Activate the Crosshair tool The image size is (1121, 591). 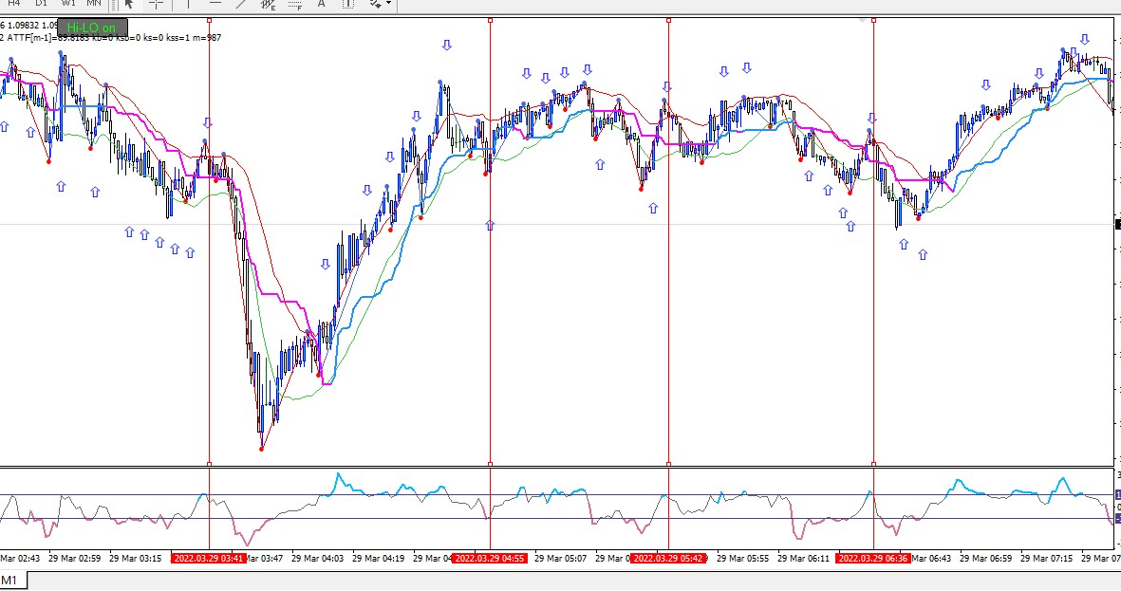[157, 4]
